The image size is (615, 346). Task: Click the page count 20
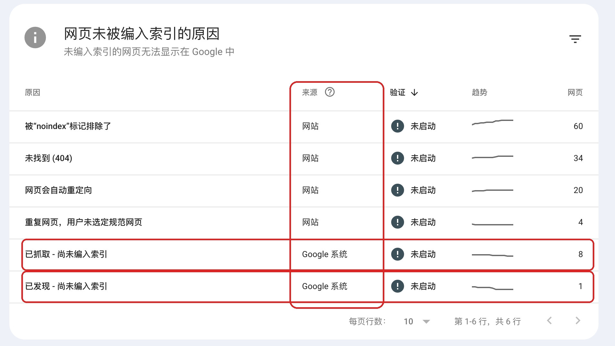pyautogui.click(x=578, y=190)
